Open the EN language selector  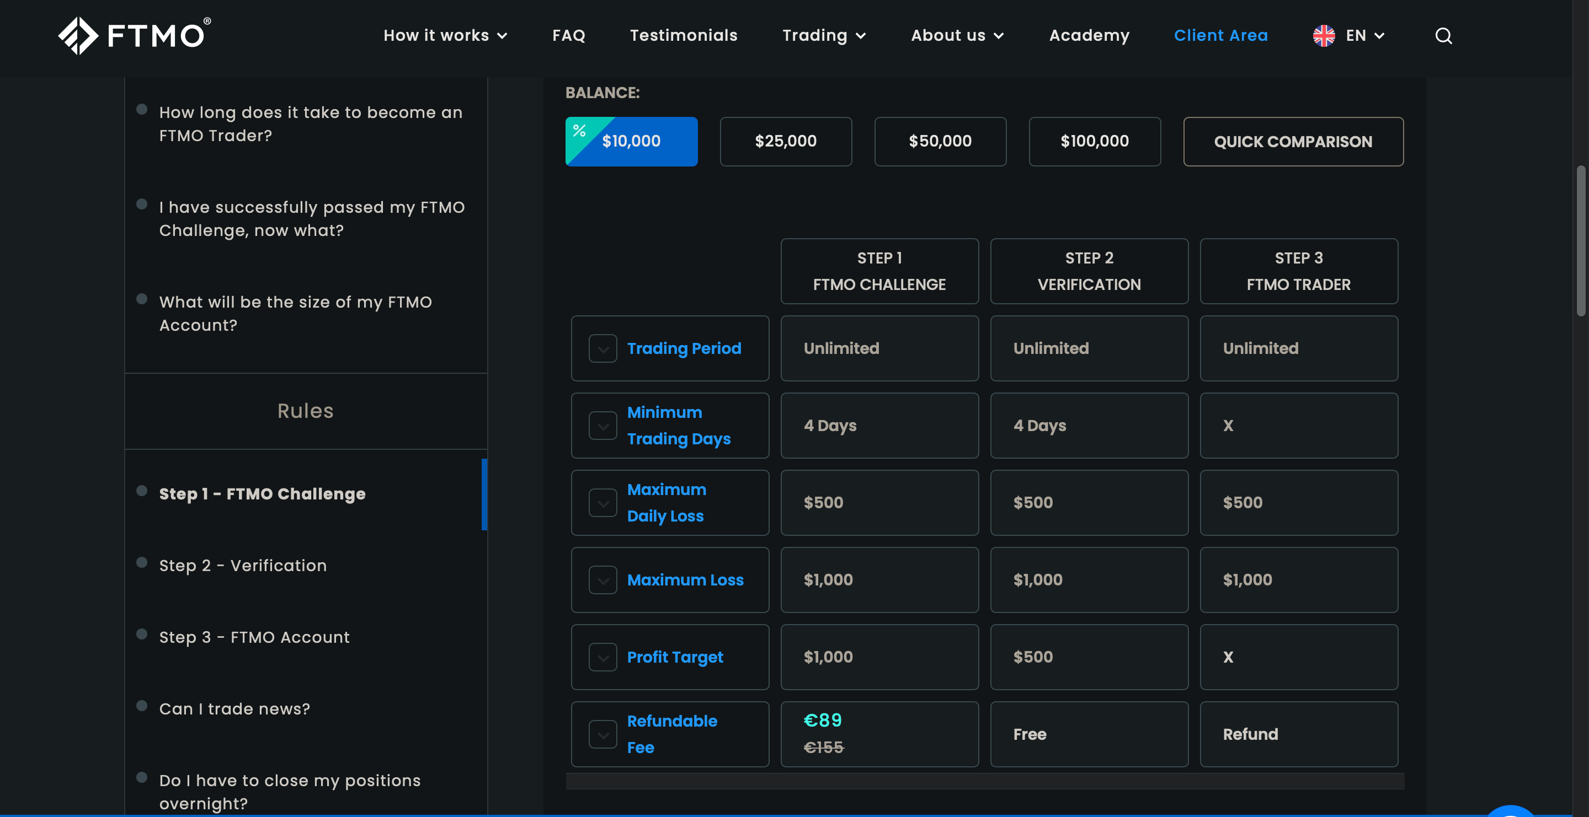pos(1364,36)
